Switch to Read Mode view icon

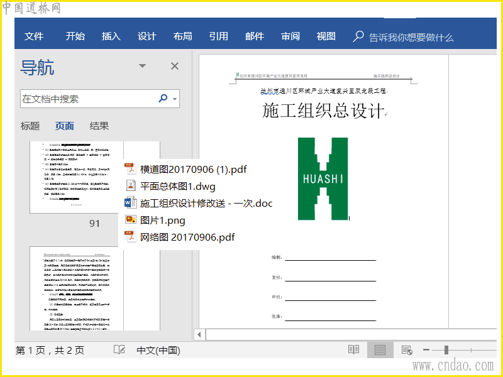click(x=353, y=349)
